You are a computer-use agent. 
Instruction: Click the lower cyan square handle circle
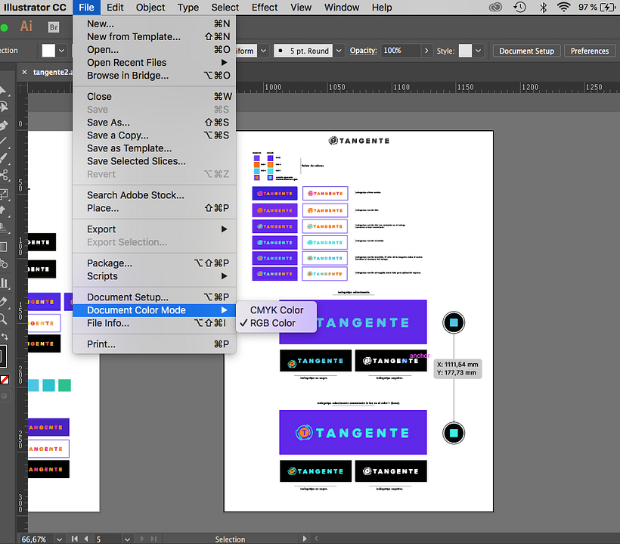tap(454, 433)
